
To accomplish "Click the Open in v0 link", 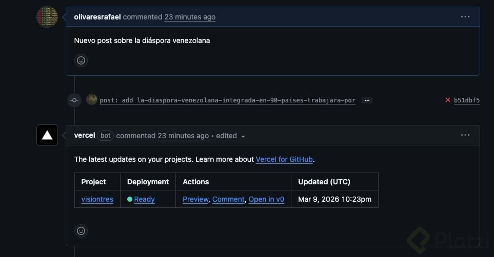I will (x=266, y=199).
